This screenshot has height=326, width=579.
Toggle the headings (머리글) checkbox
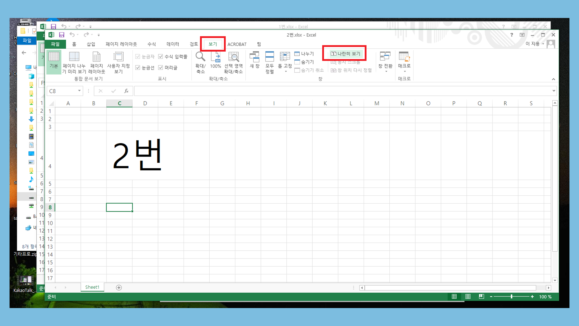click(x=161, y=68)
